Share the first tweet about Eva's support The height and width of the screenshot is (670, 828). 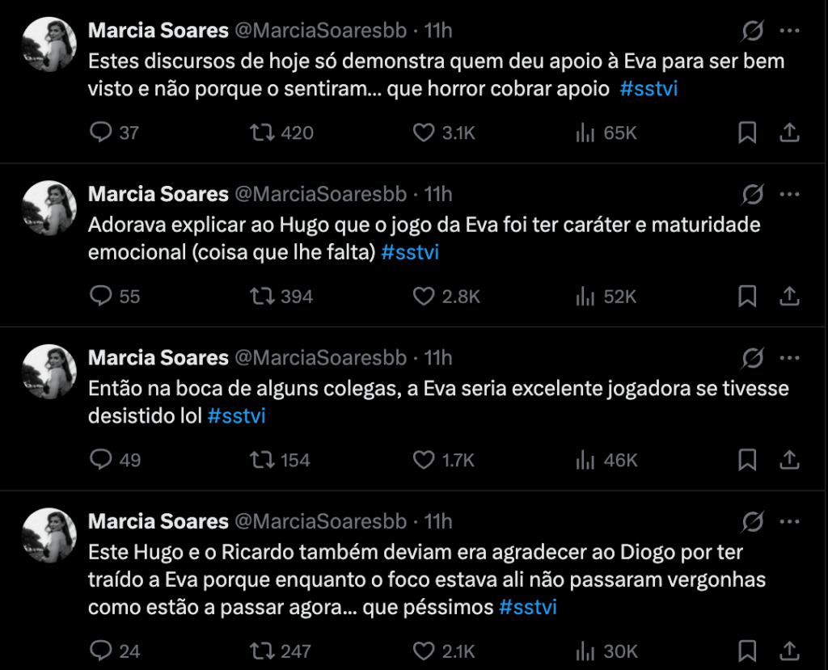point(789,133)
